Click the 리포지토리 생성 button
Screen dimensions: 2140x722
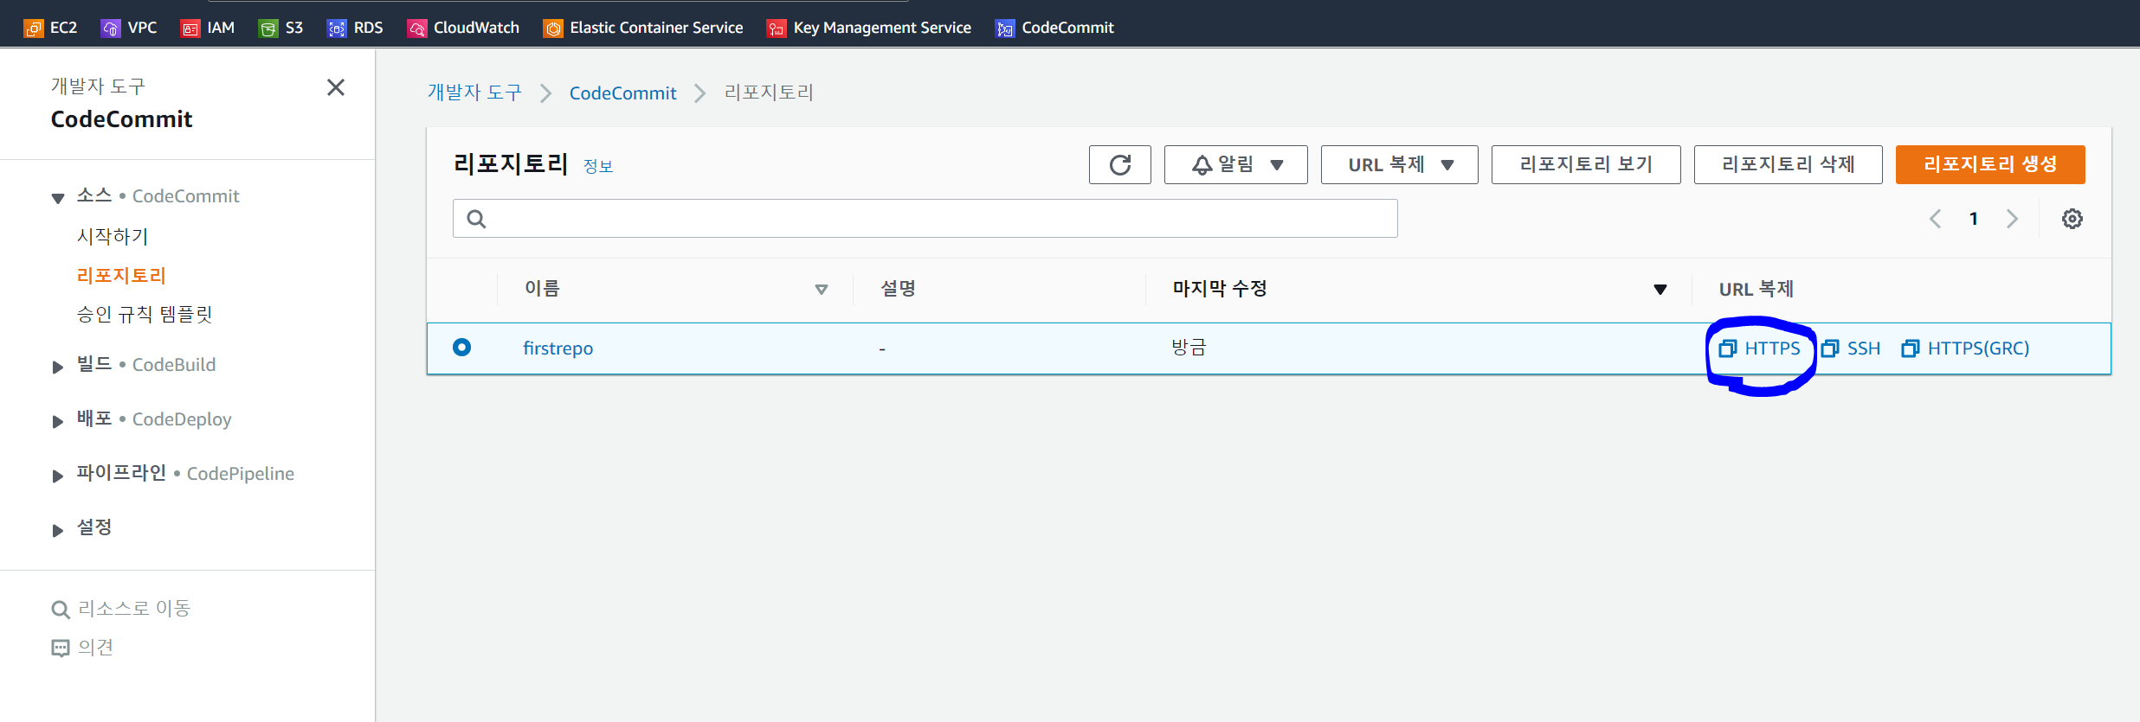1990,164
